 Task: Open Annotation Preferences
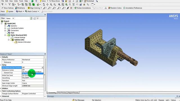[132, 8]
